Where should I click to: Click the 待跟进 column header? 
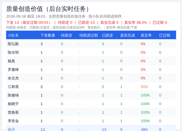click(66, 35)
